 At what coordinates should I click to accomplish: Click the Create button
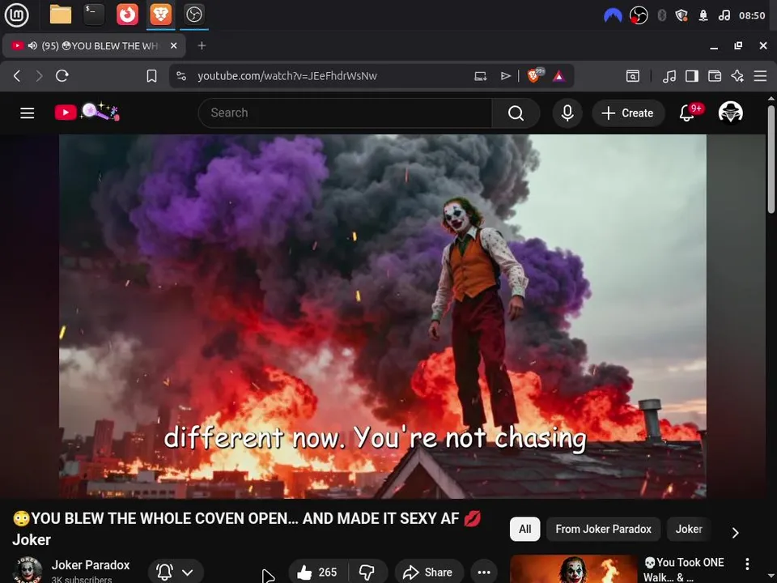(628, 113)
